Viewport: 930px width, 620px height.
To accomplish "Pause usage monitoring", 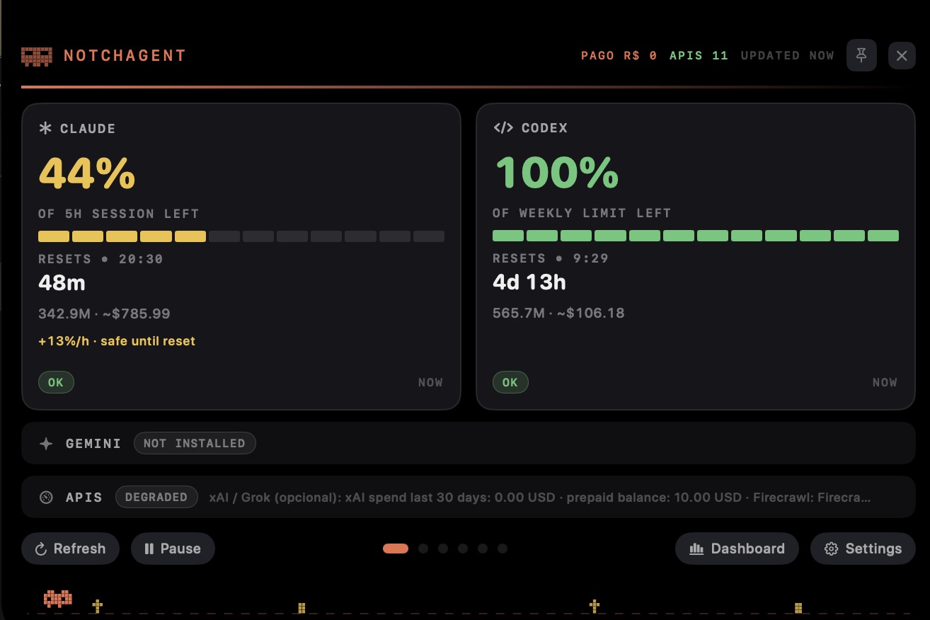I will (x=173, y=549).
